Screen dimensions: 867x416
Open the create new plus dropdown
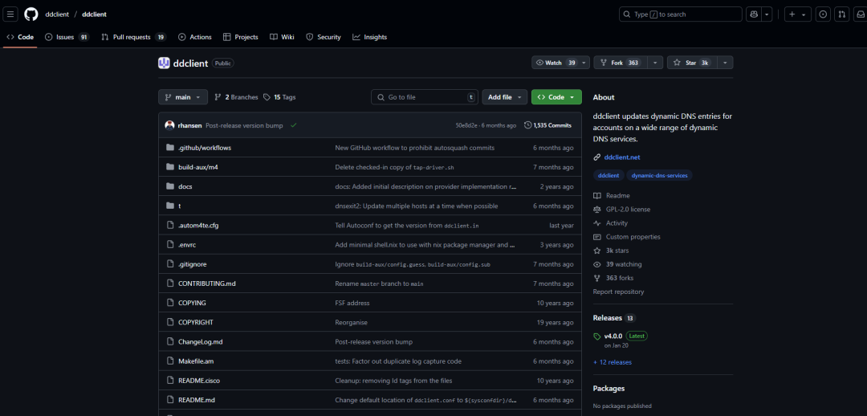(797, 14)
